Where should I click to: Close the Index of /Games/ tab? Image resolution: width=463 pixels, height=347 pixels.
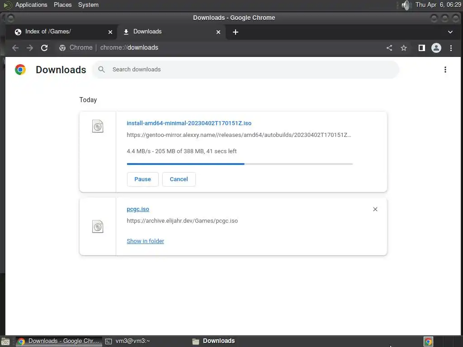(110, 32)
